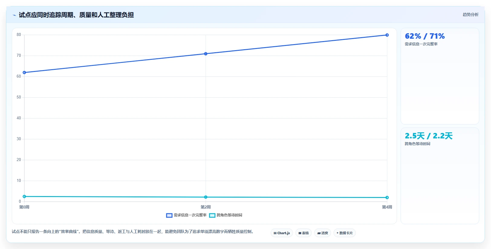This screenshot has width=491, height=249.
Task: Click the 50 y-axis tick label
Action: pos(19,97)
